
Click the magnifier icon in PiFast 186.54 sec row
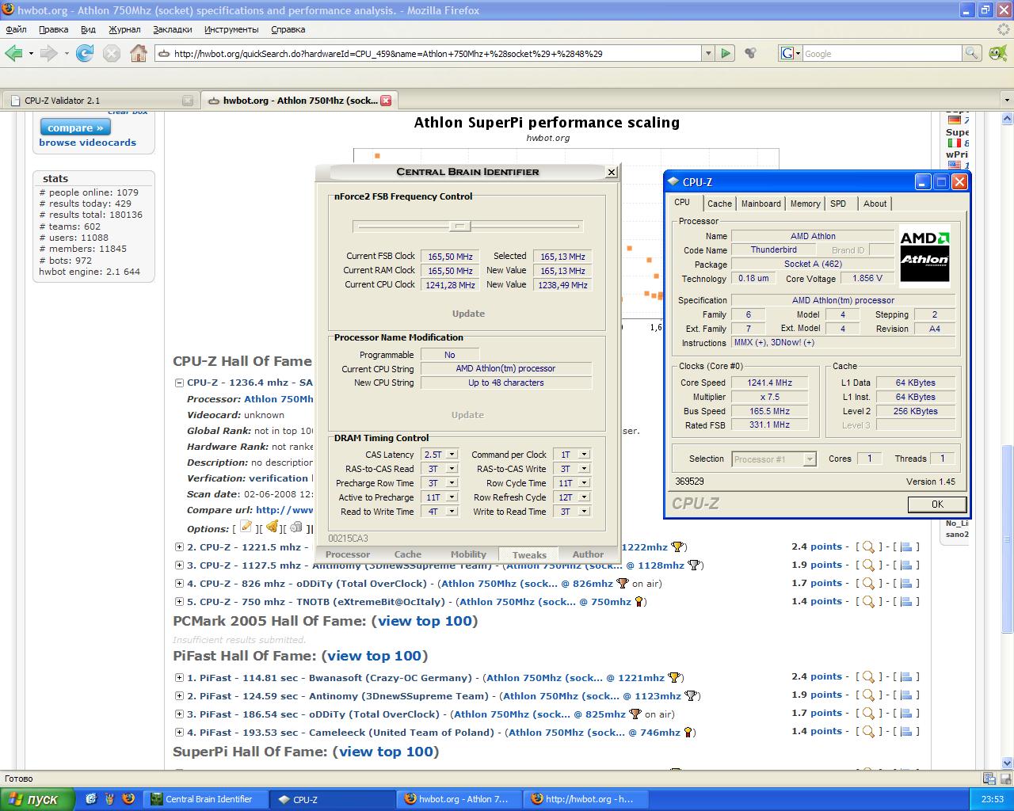coord(868,713)
